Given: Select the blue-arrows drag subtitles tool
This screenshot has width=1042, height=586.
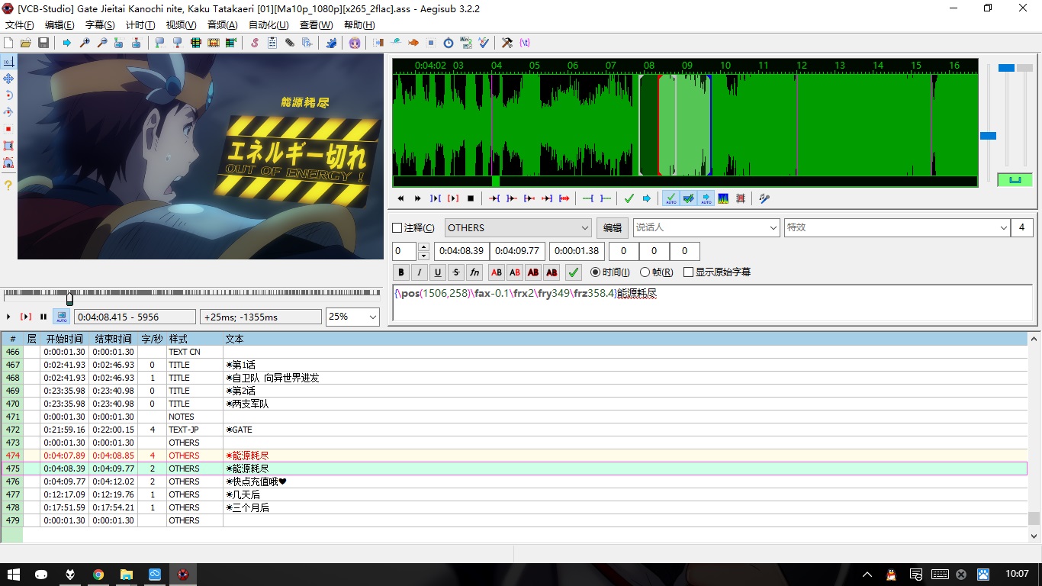Looking at the screenshot, I should [8, 79].
